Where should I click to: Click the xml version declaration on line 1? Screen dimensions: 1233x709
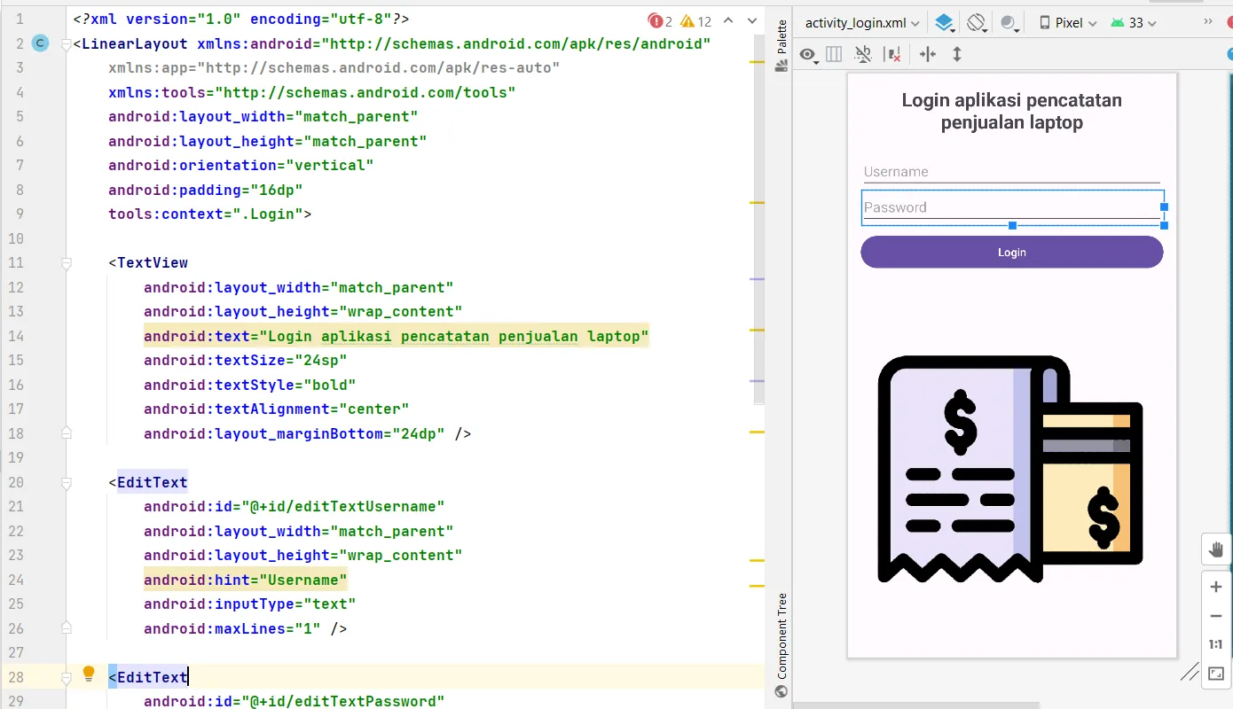(241, 19)
